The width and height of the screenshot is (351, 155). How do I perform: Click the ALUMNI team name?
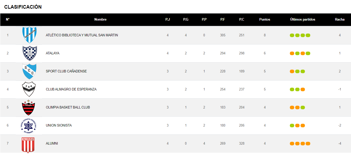pos(52,143)
